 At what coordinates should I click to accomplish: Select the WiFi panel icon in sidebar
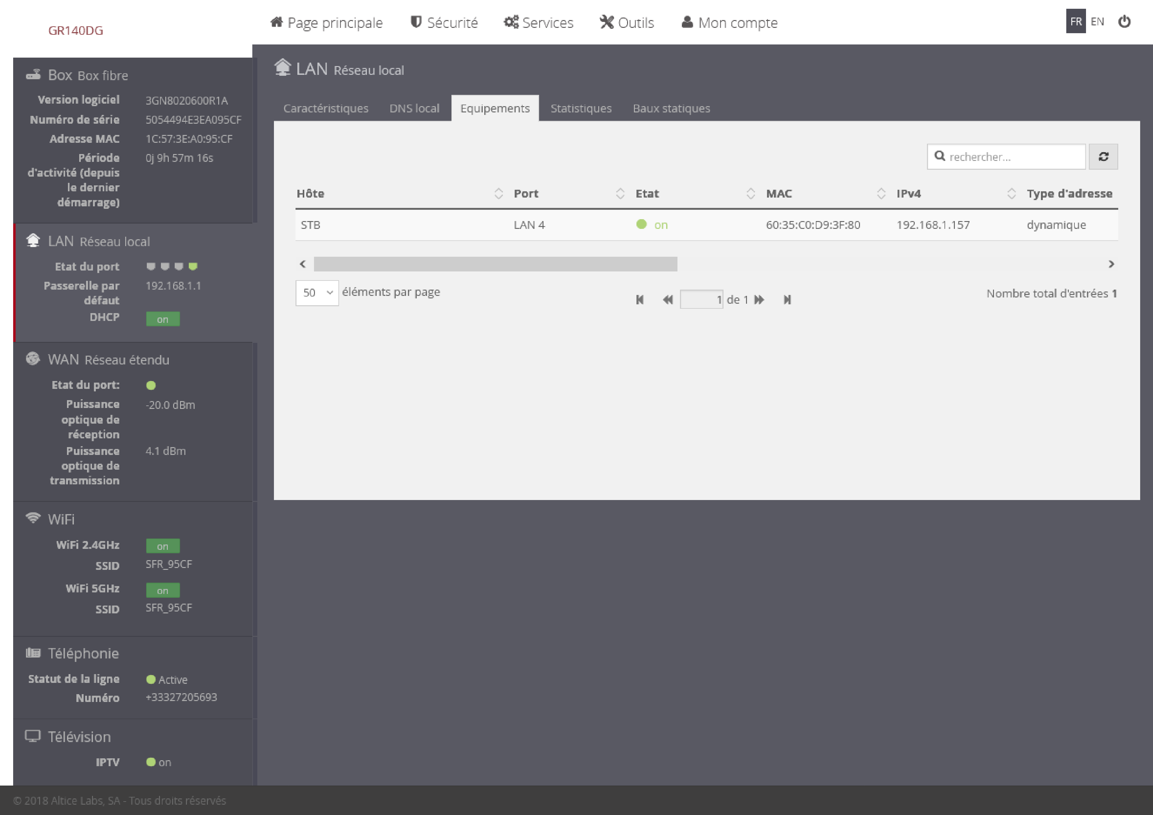coord(33,518)
